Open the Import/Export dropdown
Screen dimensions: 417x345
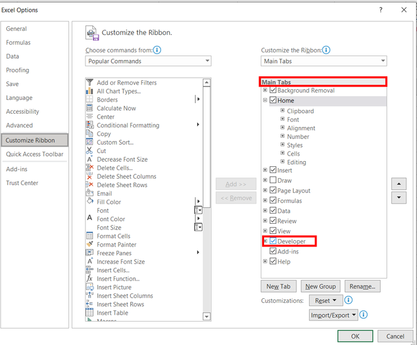point(333,315)
